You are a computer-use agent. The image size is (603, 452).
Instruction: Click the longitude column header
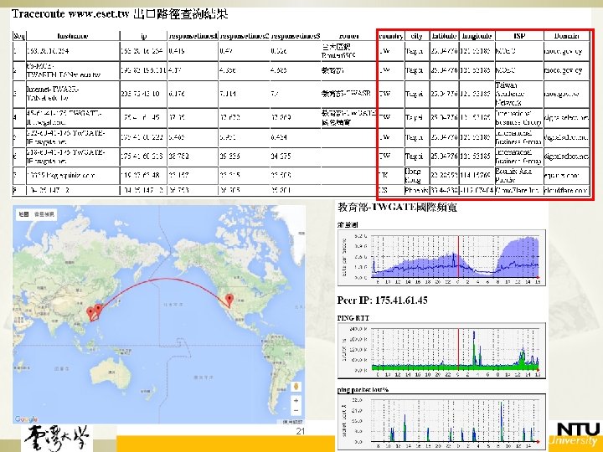[x=477, y=36]
